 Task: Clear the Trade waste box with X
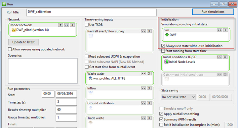coord(149,118)
